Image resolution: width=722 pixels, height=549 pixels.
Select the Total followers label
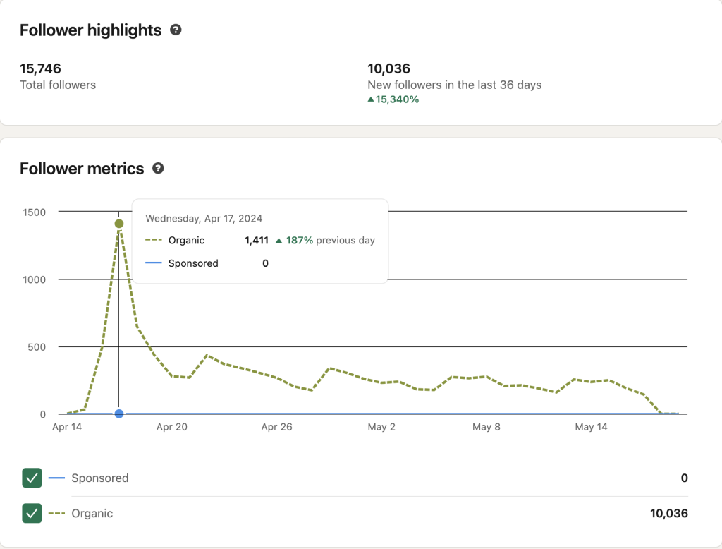click(58, 85)
